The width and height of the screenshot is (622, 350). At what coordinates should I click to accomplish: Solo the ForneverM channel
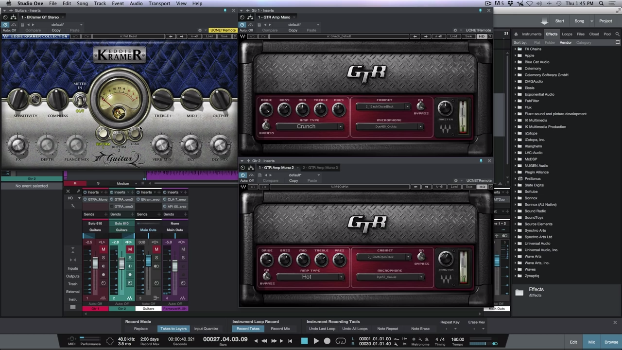tap(183, 258)
